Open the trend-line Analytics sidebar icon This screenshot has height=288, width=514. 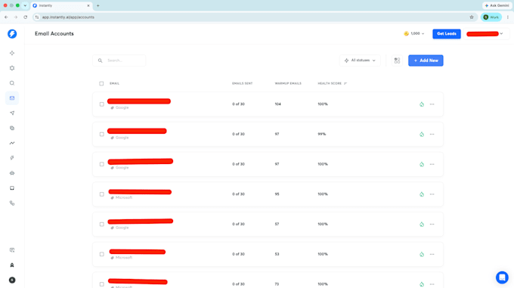point(12,143)
